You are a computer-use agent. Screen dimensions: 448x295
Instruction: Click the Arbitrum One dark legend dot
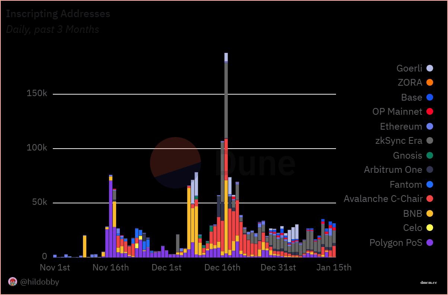tap(430, 170)
